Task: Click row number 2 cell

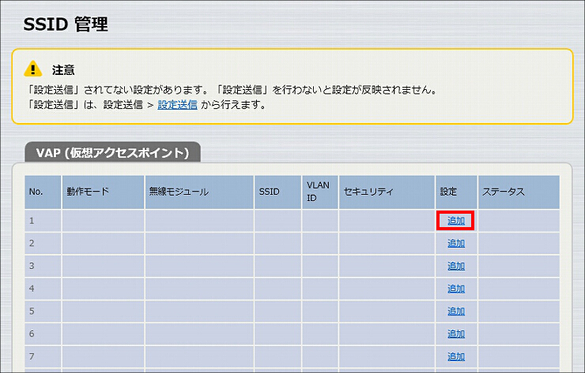Action: pyautogui.click(x=43, y=244)
